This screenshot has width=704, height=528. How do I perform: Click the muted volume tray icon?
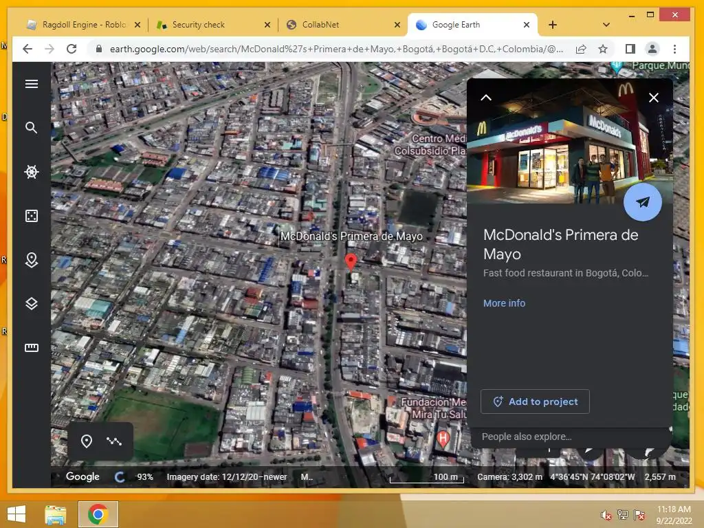coord(606,515)
